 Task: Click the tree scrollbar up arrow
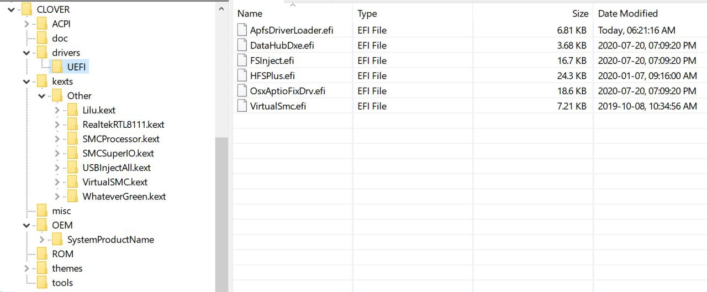pos(221,9)
